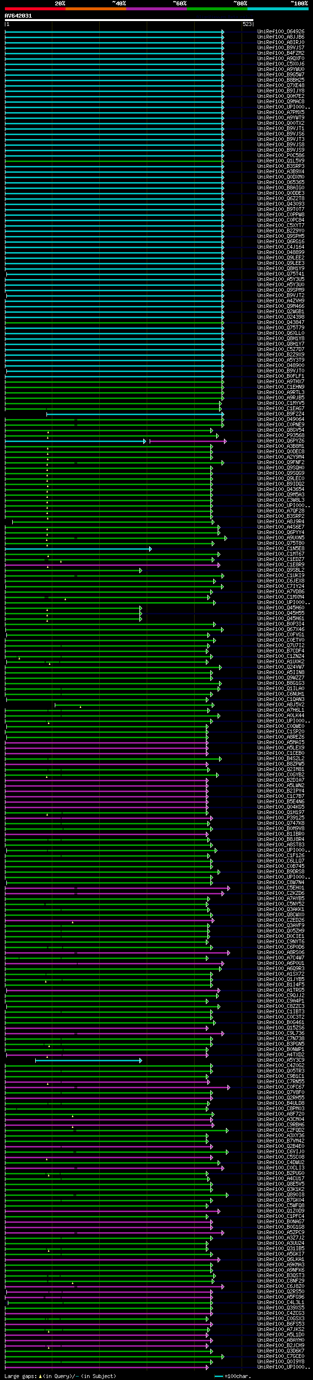Open hit UniRef100_Q1JYB5
313x1380 pixels.
pyautogui.click(x=281, y=979)
